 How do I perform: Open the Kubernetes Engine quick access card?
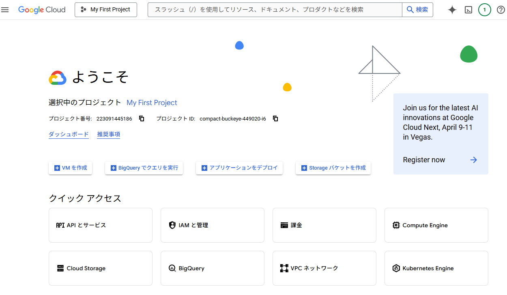pyautogui.click(x=436, y=268)
